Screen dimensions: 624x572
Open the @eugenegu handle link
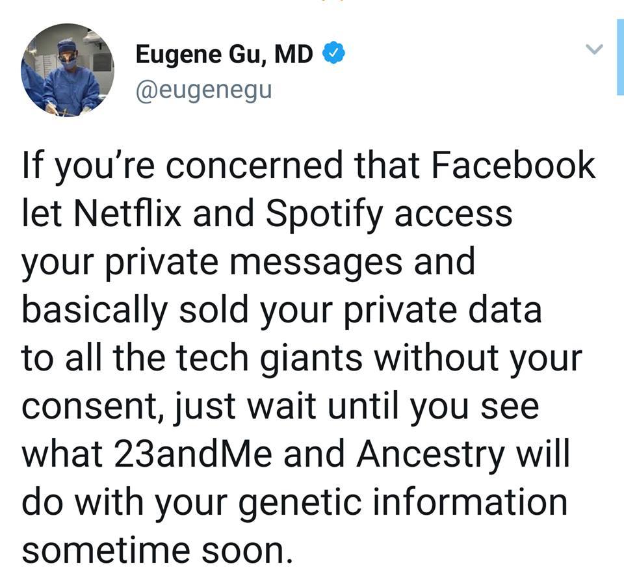pos(203,90)
